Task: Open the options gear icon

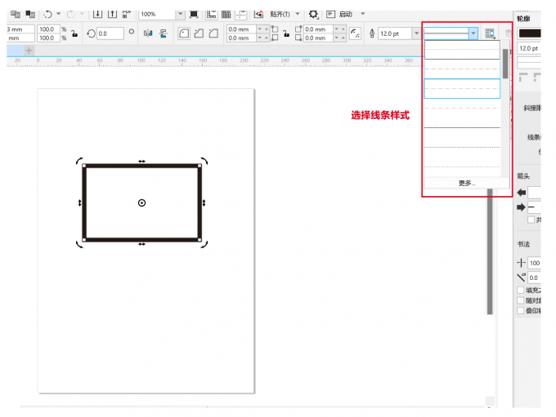Action: 313,14
